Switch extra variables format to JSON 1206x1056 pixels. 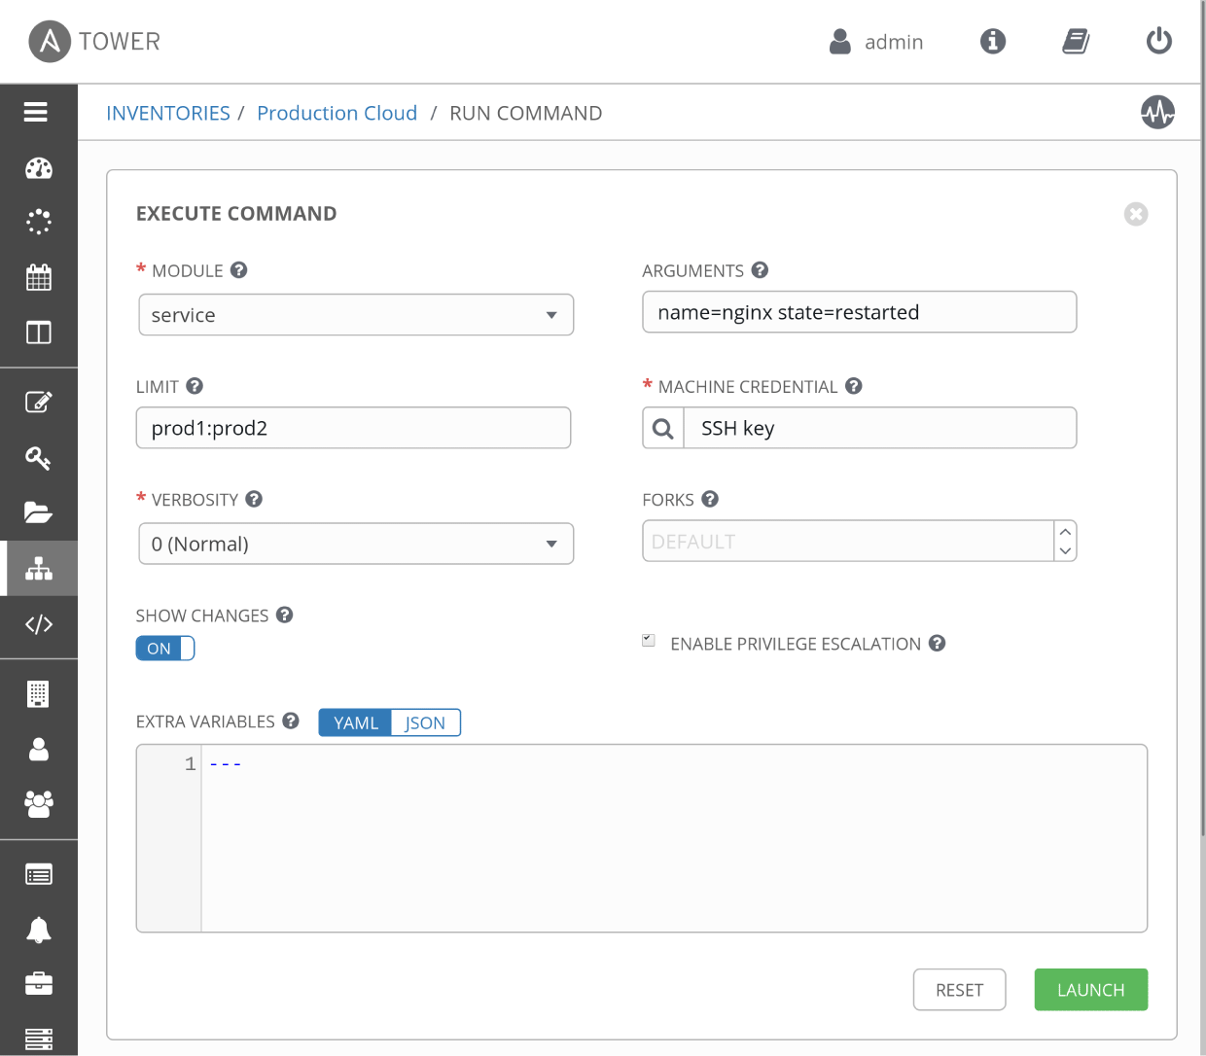(x=425, y=722)
